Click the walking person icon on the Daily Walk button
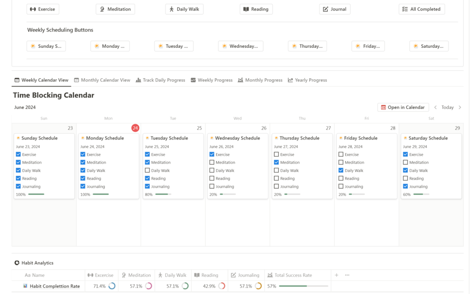This screenshot has height=294, width=470. pyautogui.click(x=172, y=9)
